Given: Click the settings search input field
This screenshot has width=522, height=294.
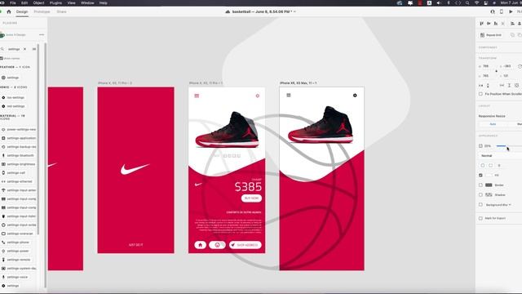Looking at the screenshot, I should tap(14, 49).
